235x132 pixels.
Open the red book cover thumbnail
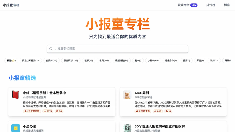pyautogui.click(x=16, y=94)
